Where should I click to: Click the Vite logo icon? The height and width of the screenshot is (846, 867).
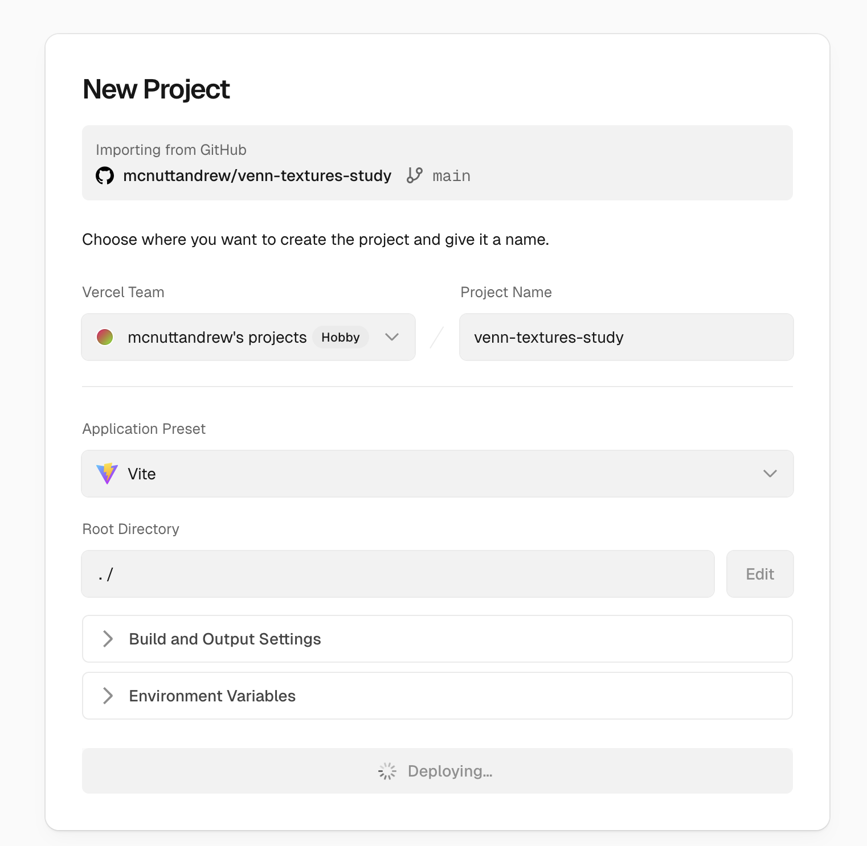coord(107,474)
